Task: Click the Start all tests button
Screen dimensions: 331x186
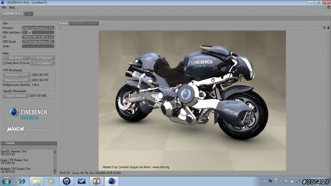Action: tap(16, 58)
